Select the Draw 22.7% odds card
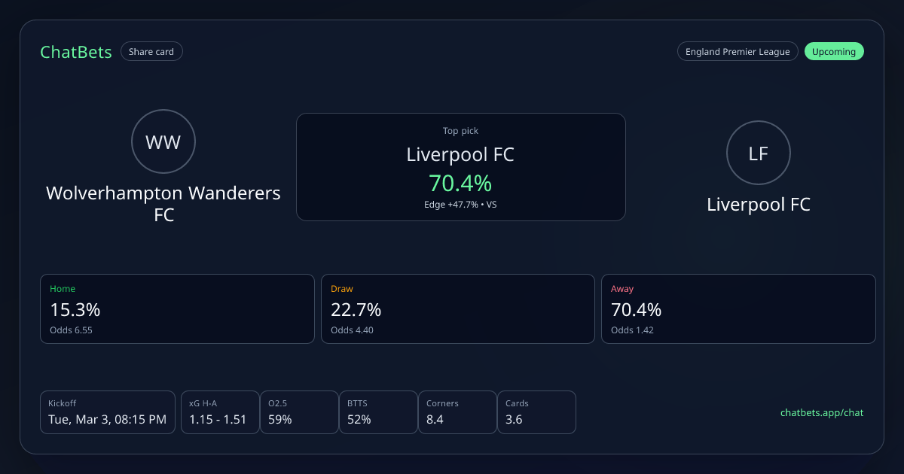Viewport: 904px width, 474px height. pos(457,308)
